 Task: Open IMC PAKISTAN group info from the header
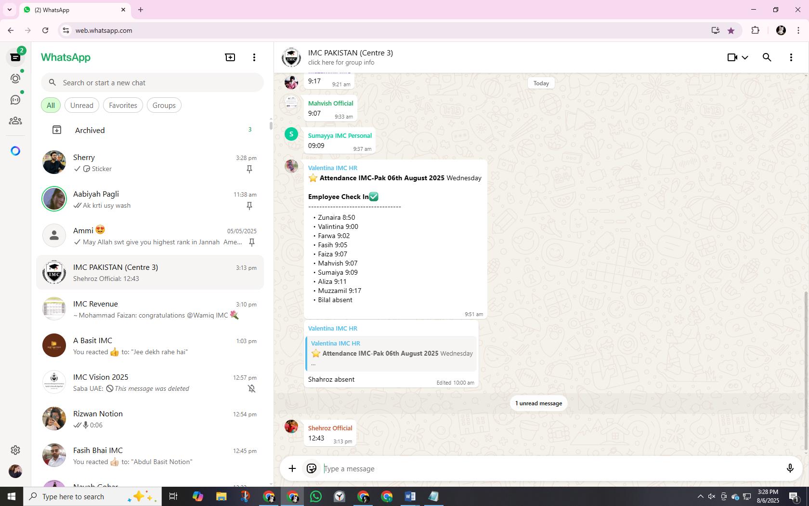351,57
